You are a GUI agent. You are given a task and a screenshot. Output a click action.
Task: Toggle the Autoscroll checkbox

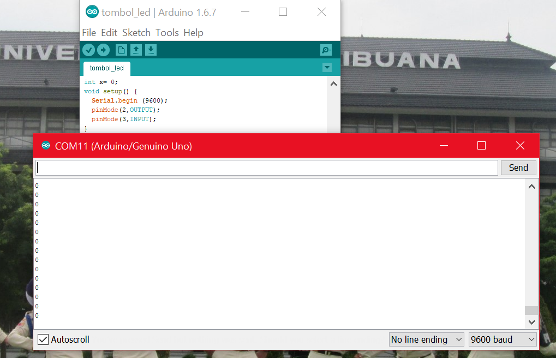pyautogui.click(x=43, y=339)
